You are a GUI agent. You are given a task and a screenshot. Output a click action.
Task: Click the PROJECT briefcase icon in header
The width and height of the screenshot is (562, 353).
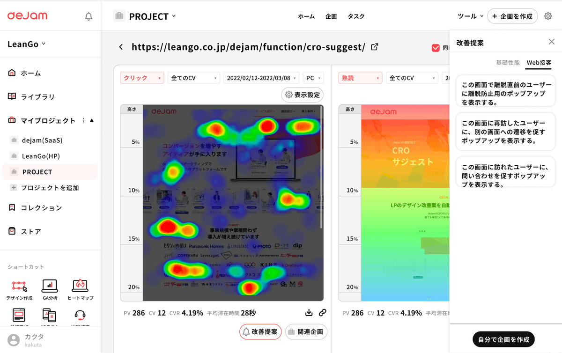pyautogui.click(x=119, y=16)
